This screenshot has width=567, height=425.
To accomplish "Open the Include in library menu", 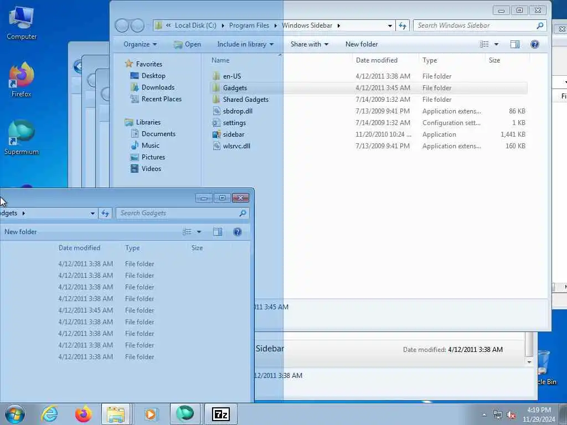I will (x=245, y=44).
